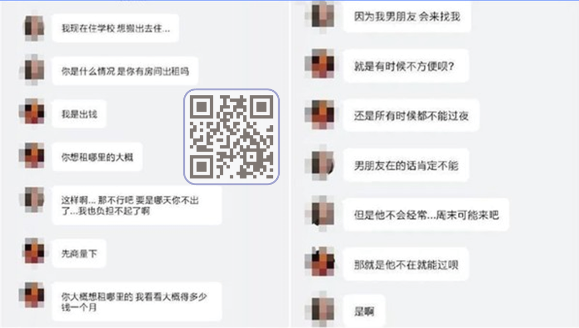Click avatar next to '先商量下' message
The width and height of the screenshot is (579, 328).
tap(34, 253)
